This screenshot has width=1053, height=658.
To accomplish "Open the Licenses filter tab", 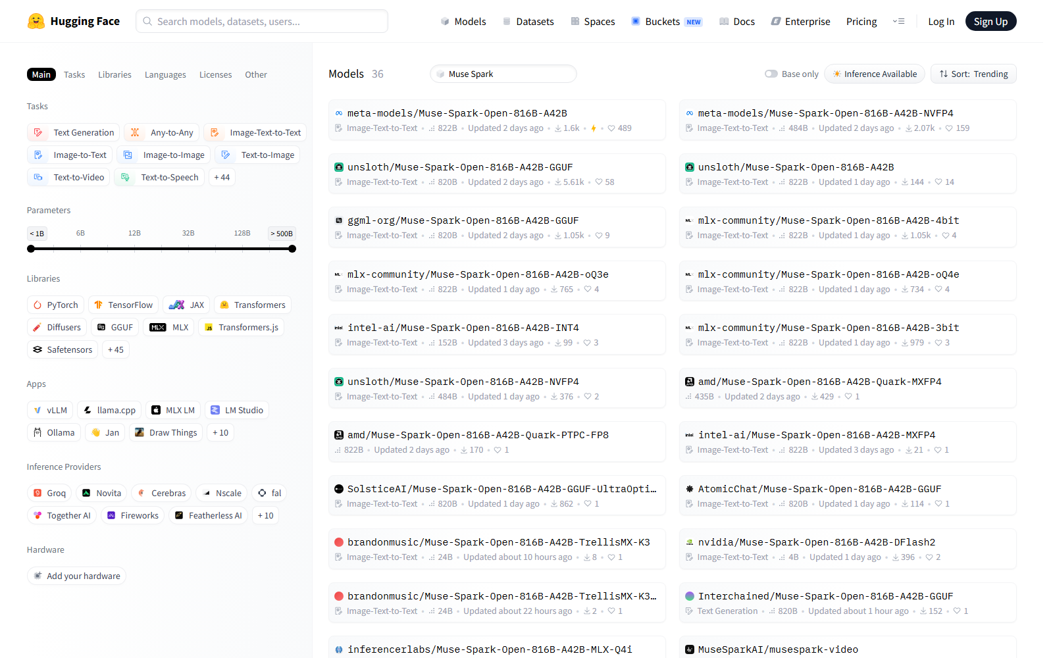I will click(x=215, y=74).
